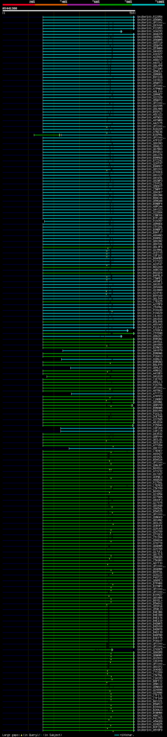Open hit UniRef100_P22953
Screen dimensions: 167x737
tap(150, 28)
